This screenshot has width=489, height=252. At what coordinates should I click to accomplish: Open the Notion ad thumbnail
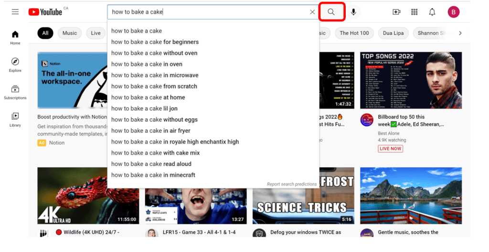tap(73, 80)
